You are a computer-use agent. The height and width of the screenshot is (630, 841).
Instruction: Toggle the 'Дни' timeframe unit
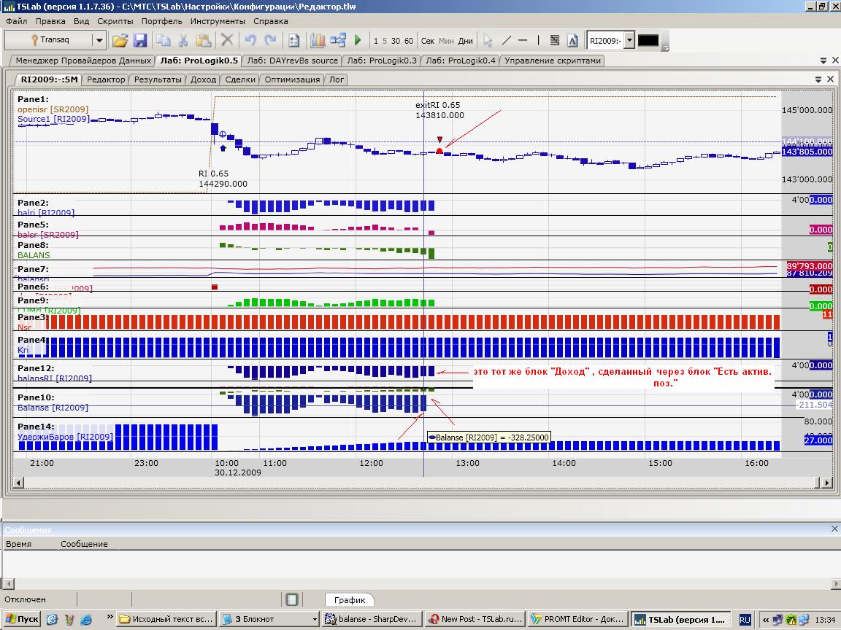pyautogui.click(x=465, y=41)
